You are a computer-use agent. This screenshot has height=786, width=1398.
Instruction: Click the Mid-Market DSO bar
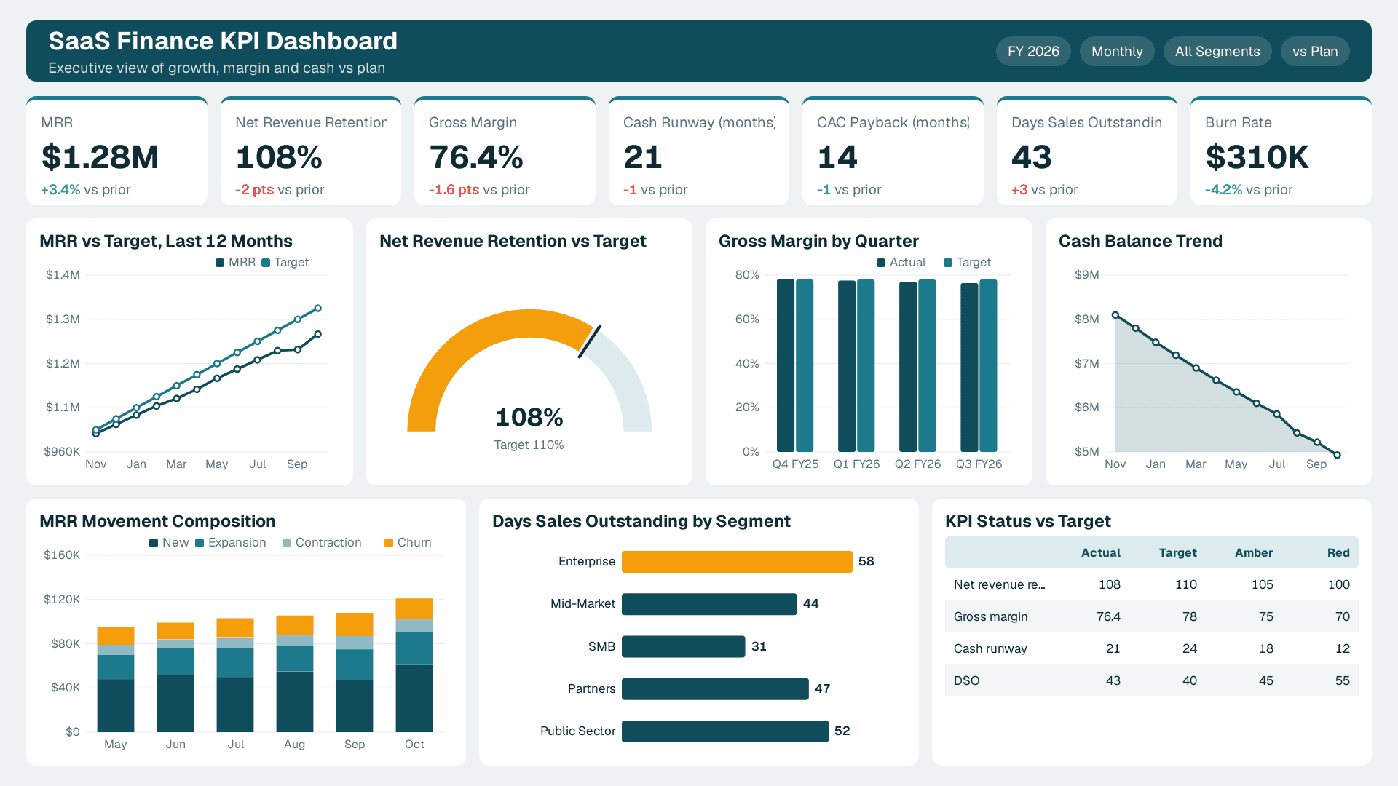[x=709, y=604]
